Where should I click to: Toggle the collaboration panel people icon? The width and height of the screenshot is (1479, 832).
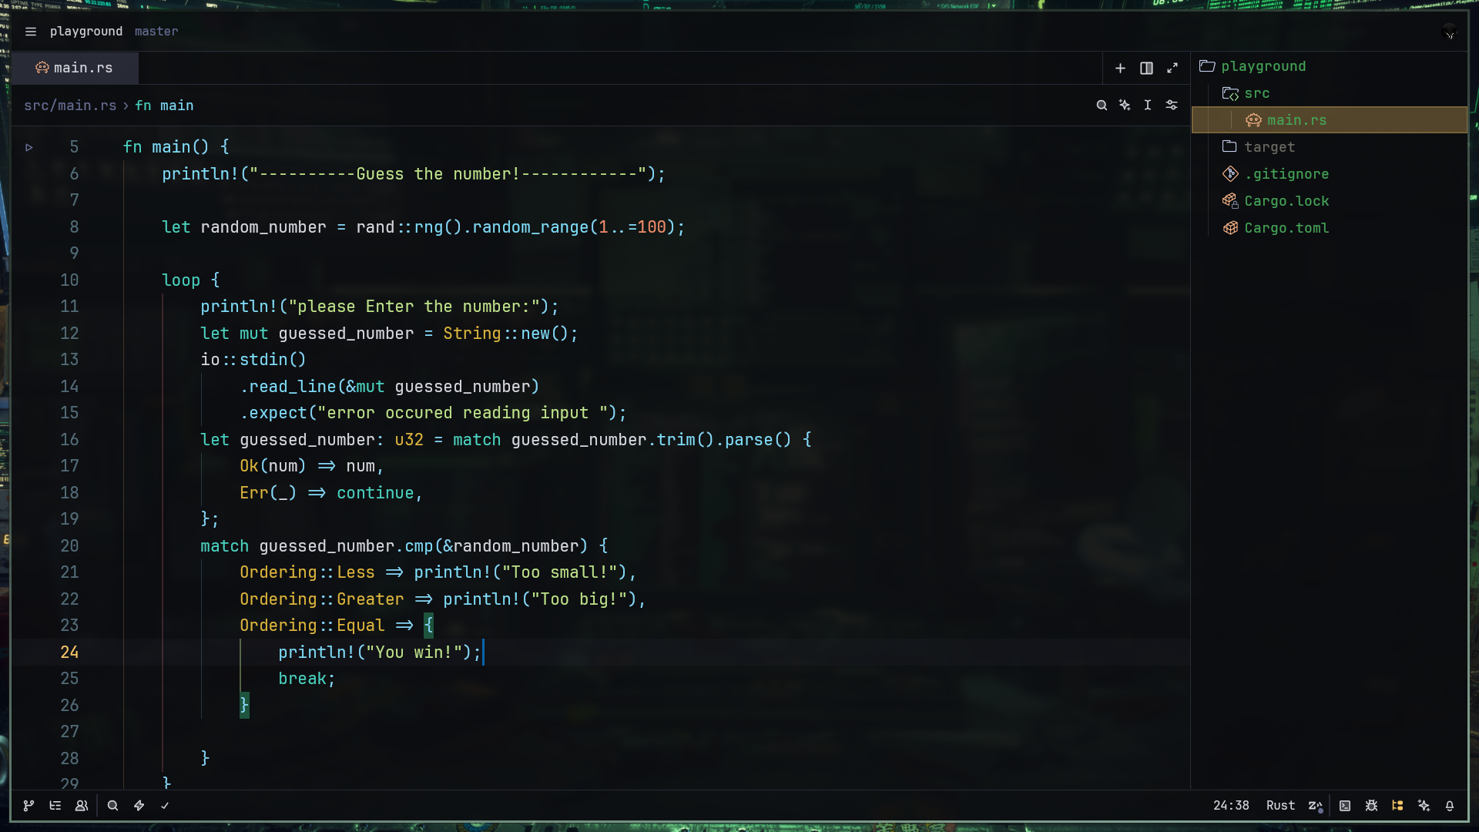tap(82, 806)
